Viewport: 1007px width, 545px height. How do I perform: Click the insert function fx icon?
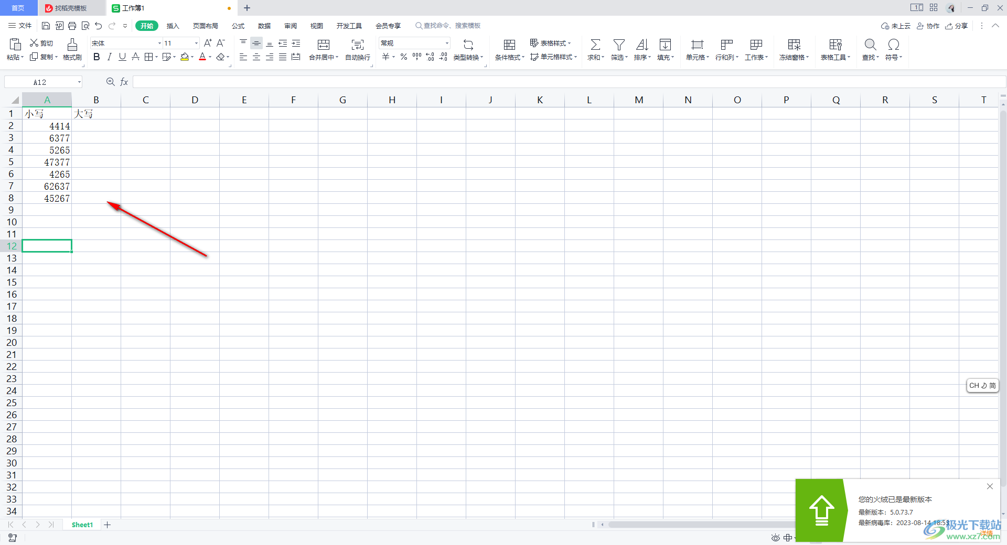point(124,82)
